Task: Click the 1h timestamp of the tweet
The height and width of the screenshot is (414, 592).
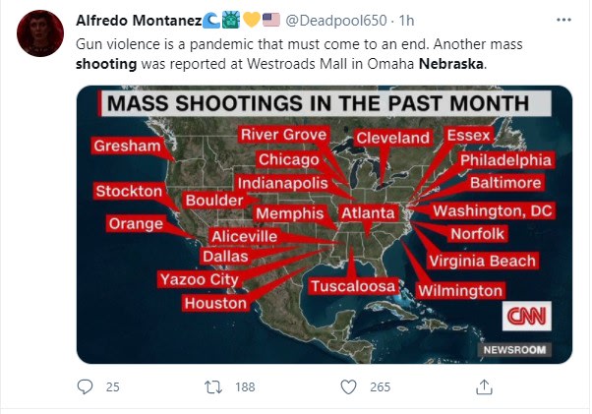Action: pyautogui.click(x=406, y=21)
